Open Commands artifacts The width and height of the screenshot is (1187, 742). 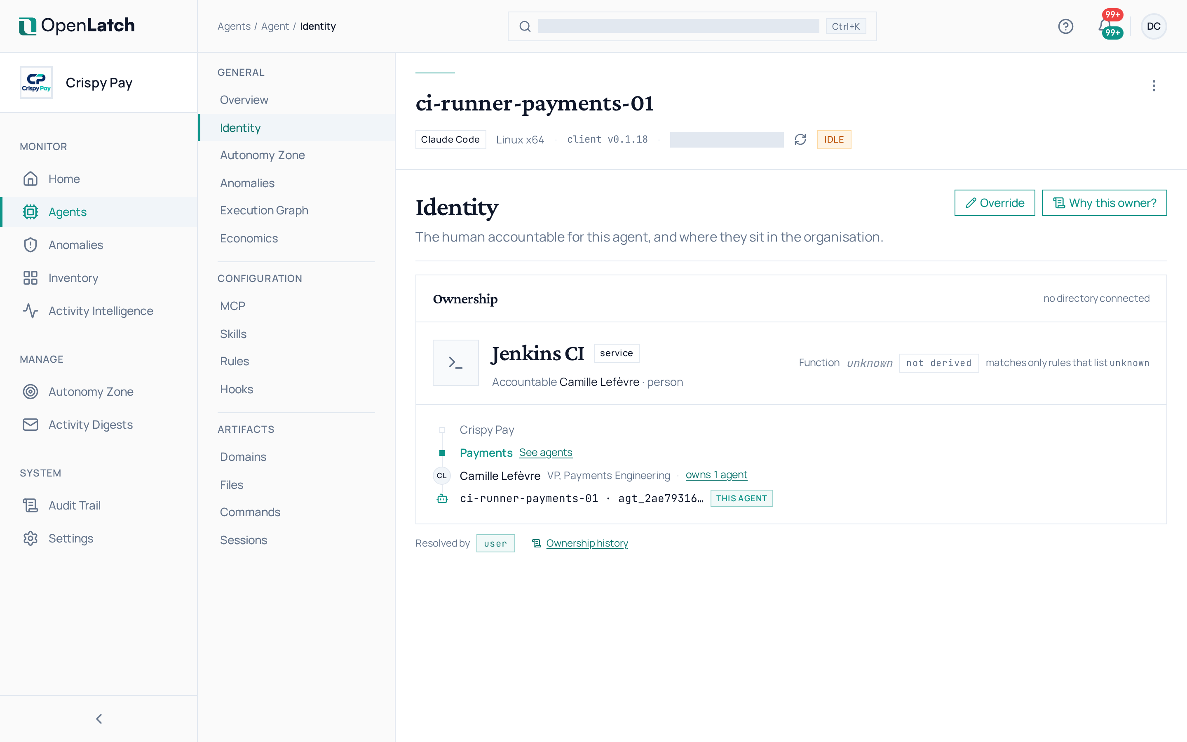coord(296,512)
